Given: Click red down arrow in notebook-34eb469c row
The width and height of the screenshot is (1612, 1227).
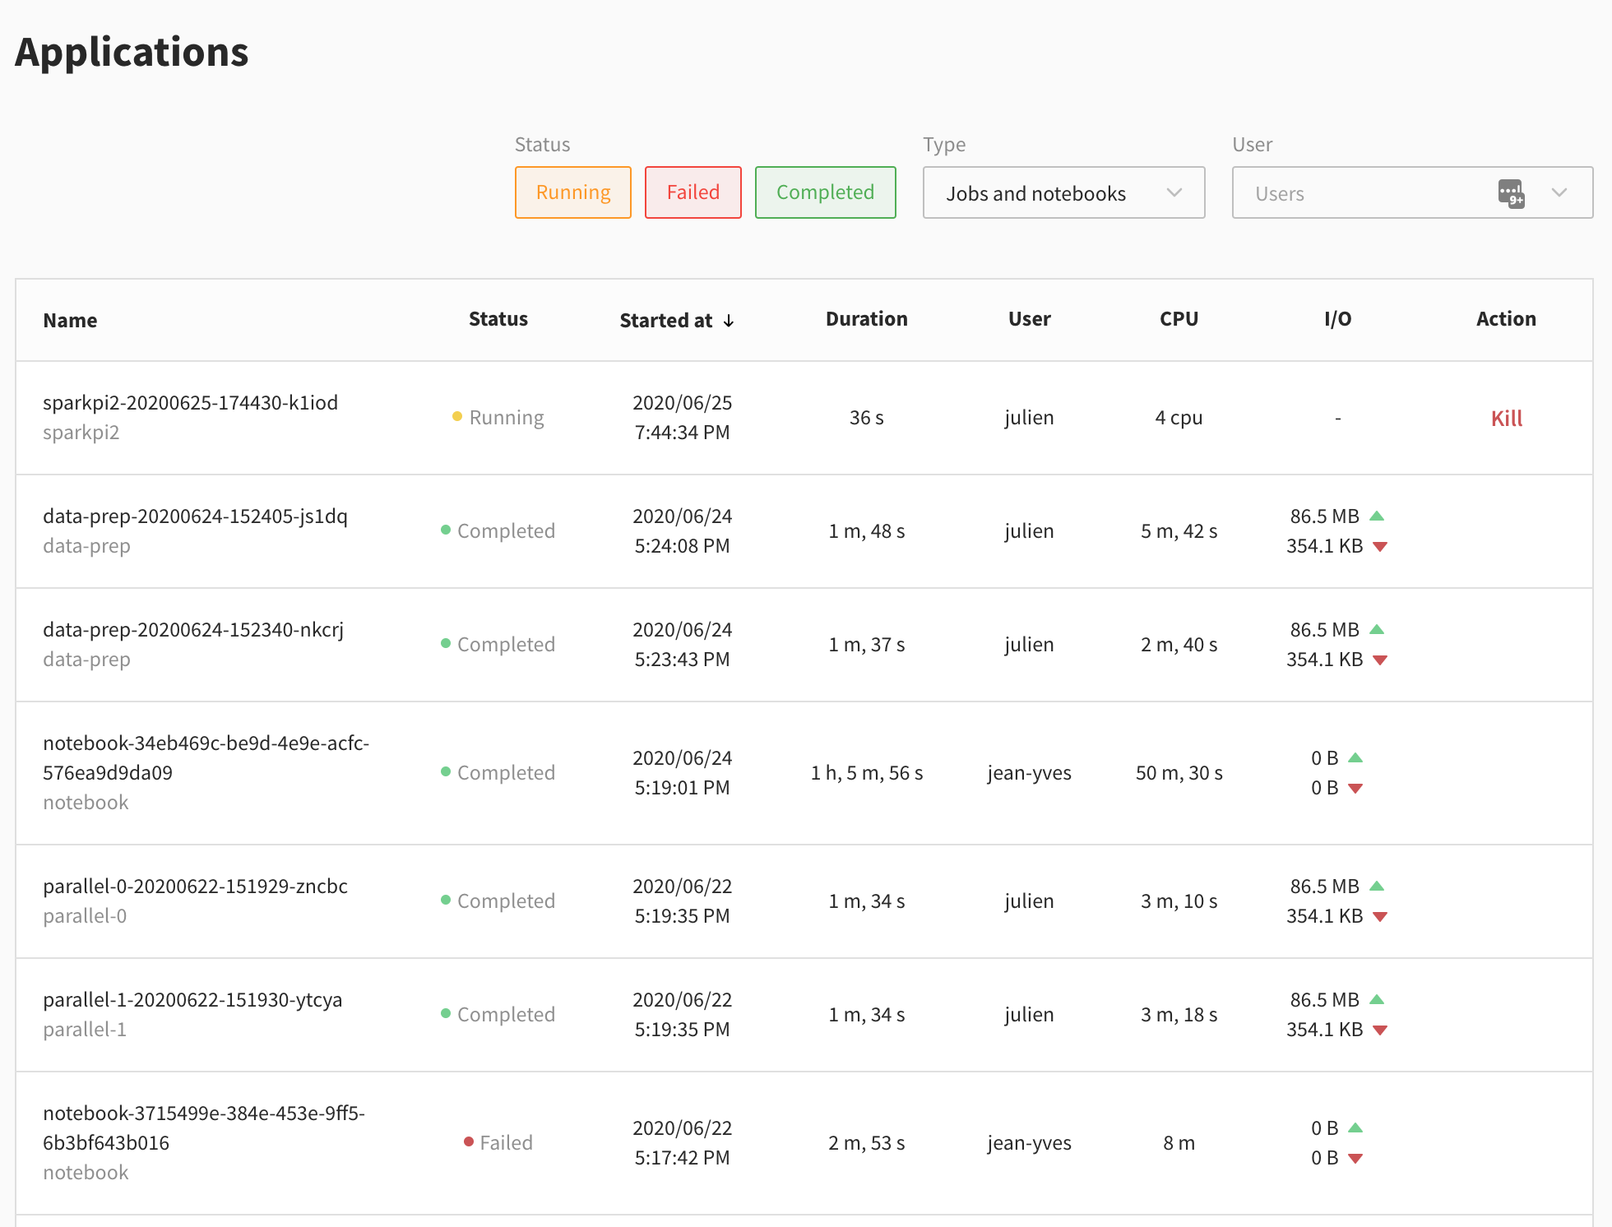Looking at the screenshot, I should 1356,789.
